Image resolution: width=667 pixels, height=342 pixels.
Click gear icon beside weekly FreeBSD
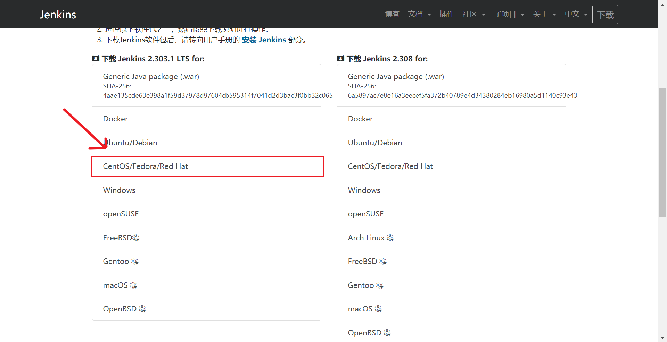[383, 262]
